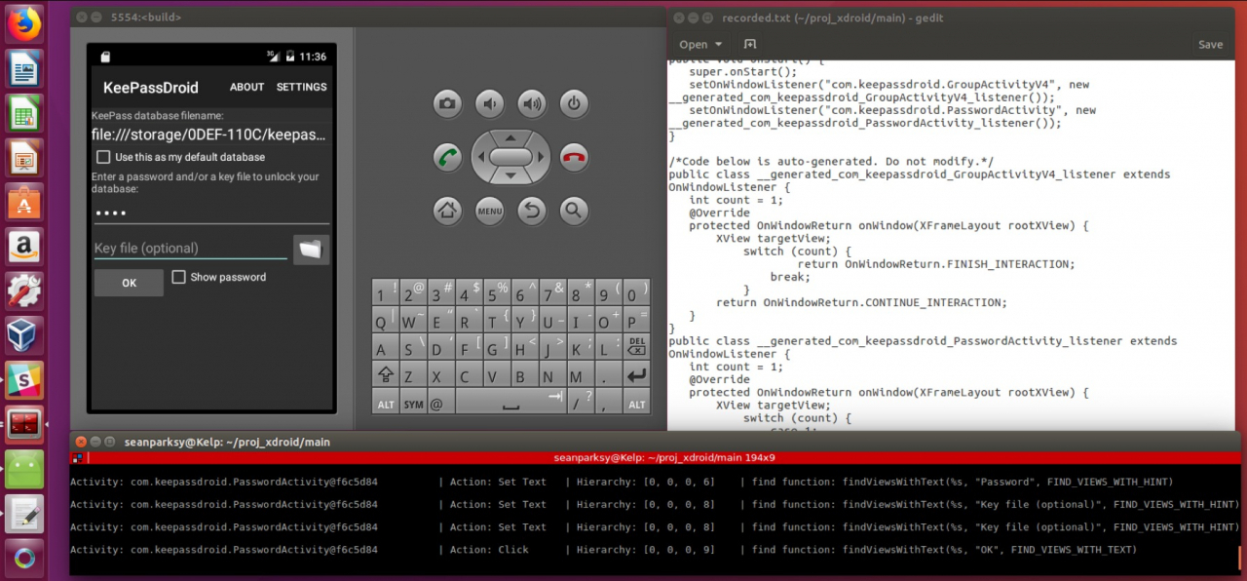The width and height of the screenshot is (1247, 581).
Task: Click the SYM key on emulator keyboard
Action: point(413,402)
